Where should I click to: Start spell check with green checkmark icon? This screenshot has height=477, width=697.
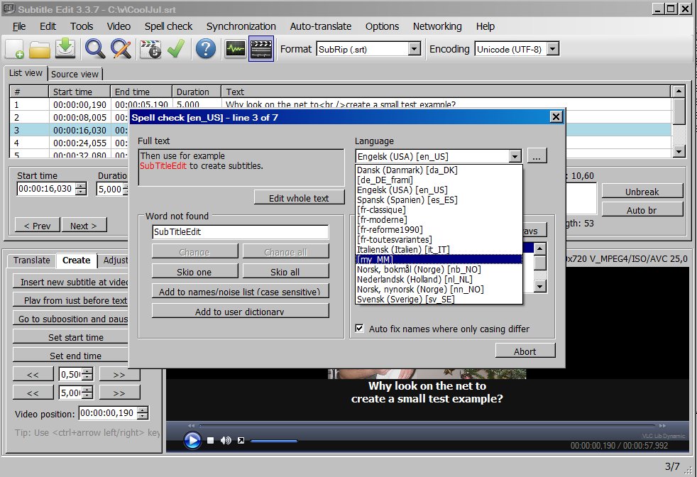(x=176, y=49)
